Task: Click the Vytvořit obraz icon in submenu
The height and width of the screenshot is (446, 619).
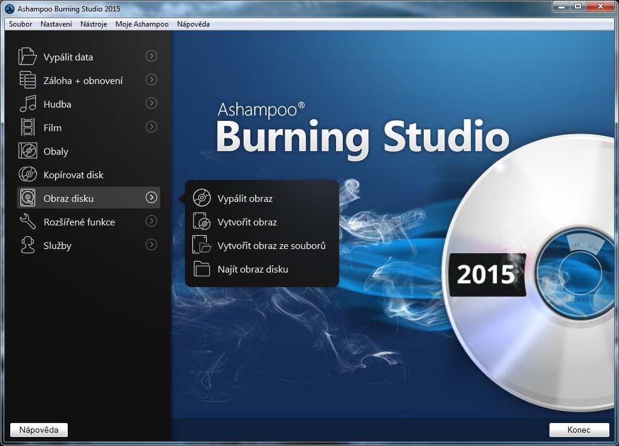Action: pyautogui.click(x=202, y=221)
